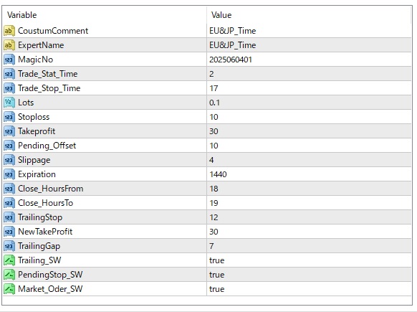Image resolution: width=417 pixels, height=312 pixels.
Task: Click the boolean icon beside PendingStop_SW
Action: tap(9, 275)
